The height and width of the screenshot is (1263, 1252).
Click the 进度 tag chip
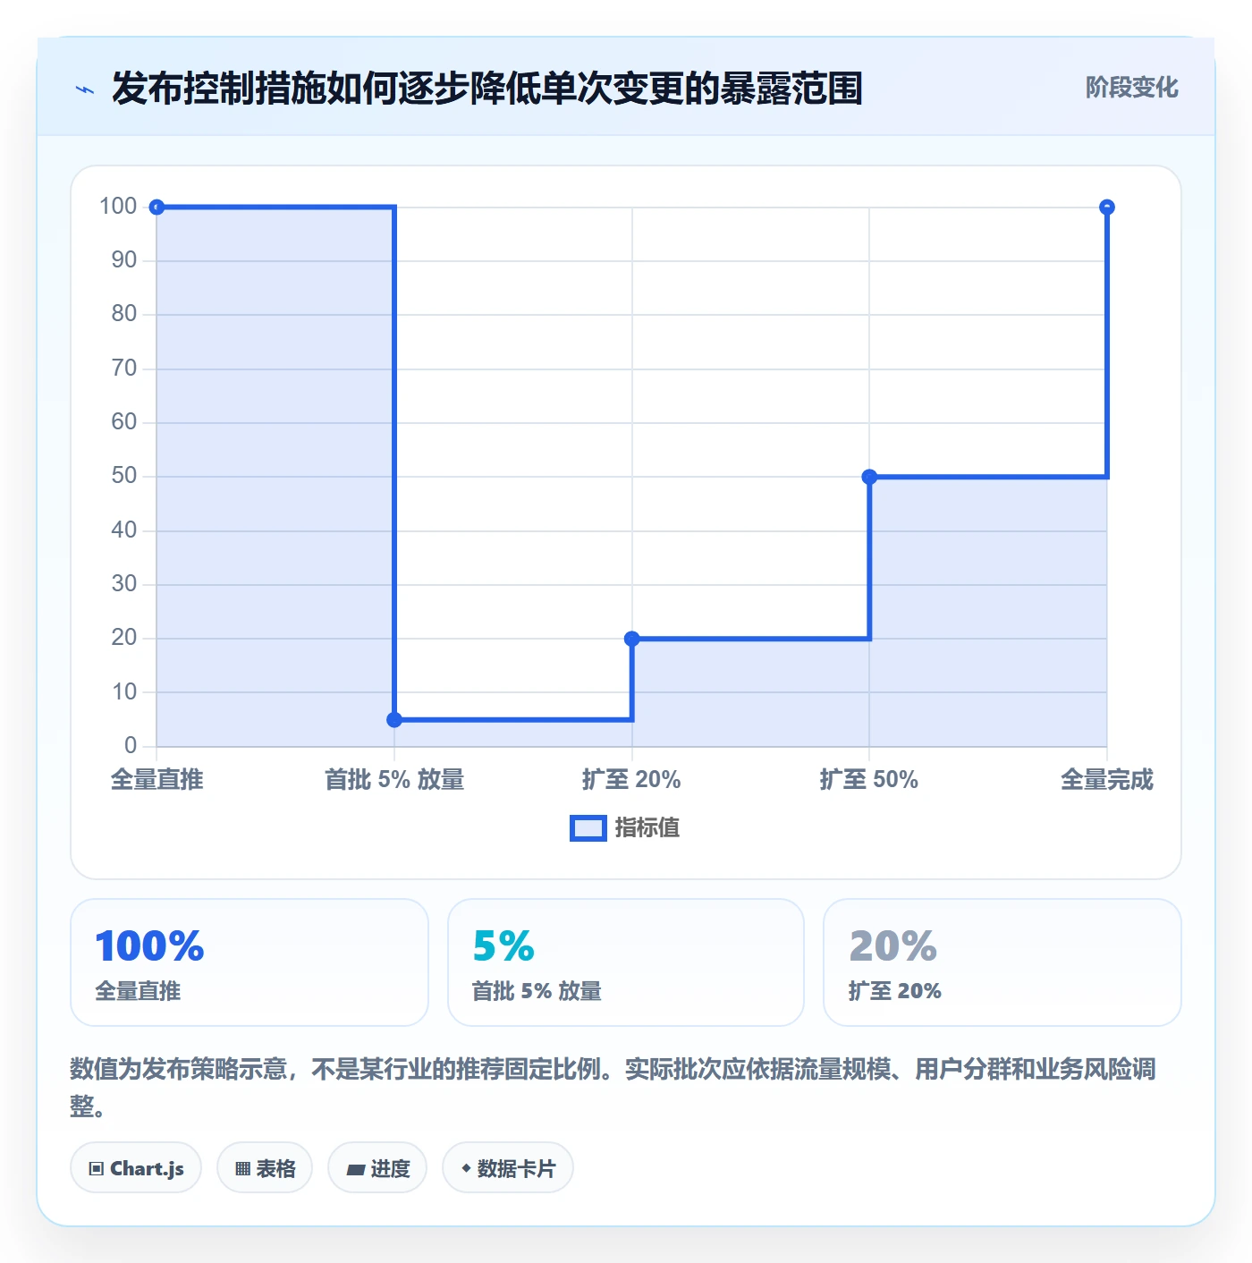[377, 1168]
